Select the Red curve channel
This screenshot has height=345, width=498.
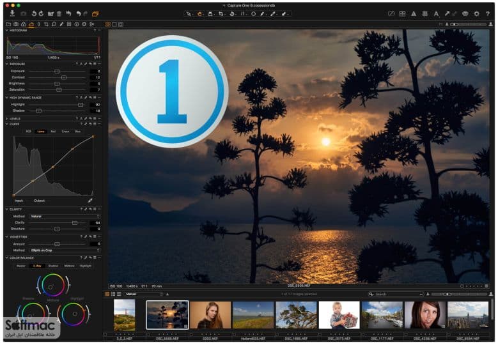pyautogui.click(x=53, y=132)
